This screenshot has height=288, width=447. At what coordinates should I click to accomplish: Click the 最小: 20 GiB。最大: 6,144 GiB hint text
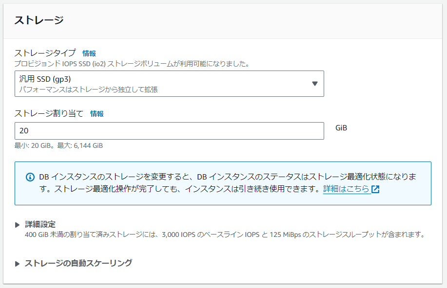[59, 145]
